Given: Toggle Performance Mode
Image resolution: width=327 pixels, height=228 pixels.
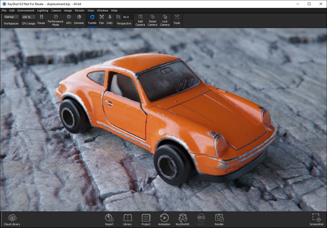Looking at the screenshot, I should tap(55, 20).
